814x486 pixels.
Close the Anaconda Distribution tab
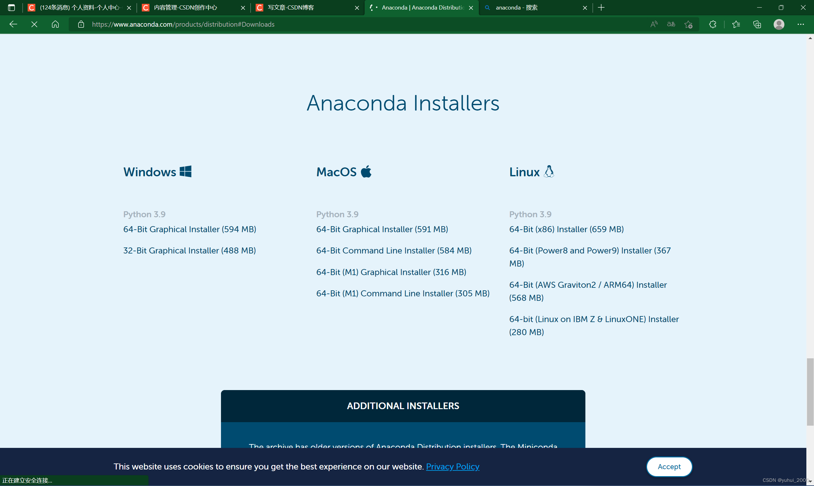point(471,8)
